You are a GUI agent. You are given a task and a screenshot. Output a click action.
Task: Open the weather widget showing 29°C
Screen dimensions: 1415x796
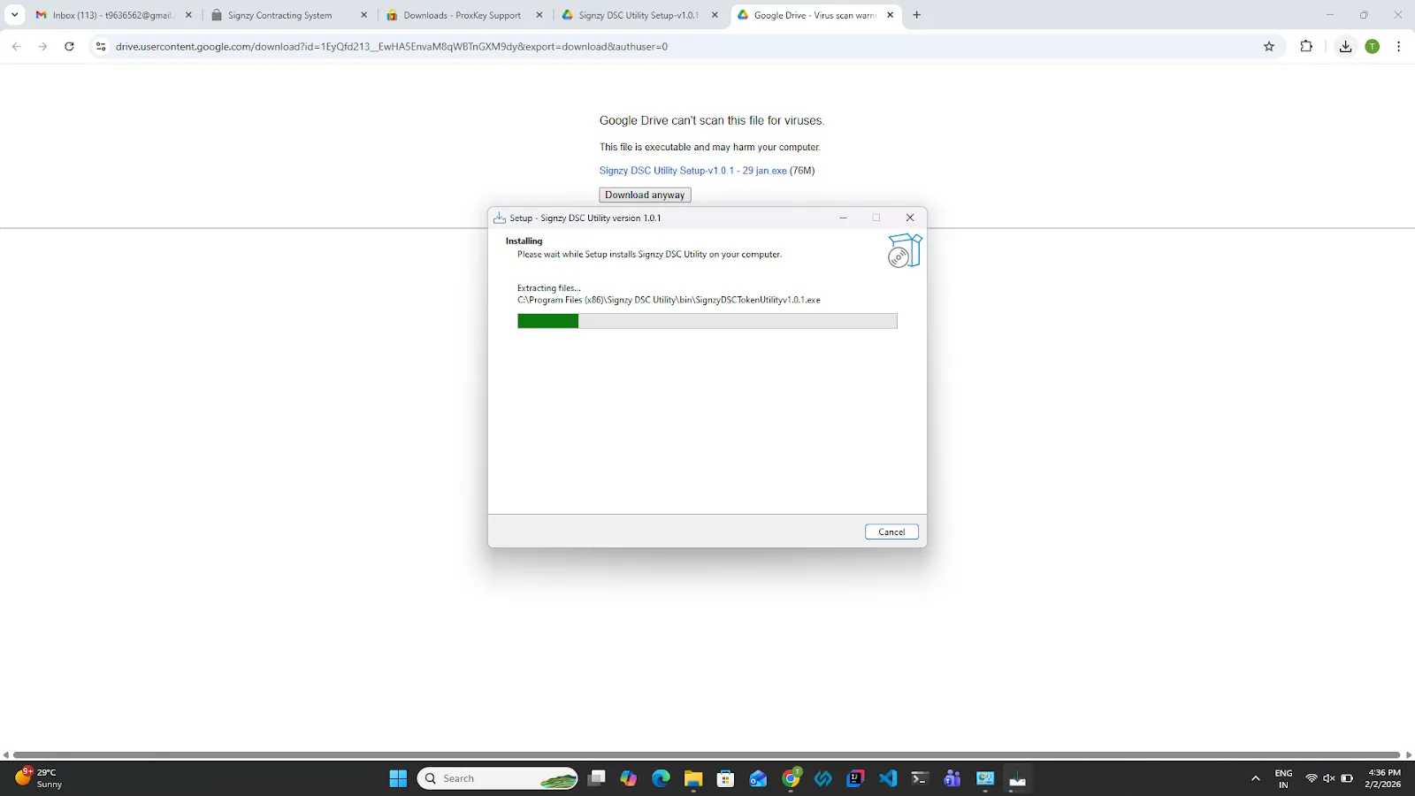click(39, 778)
